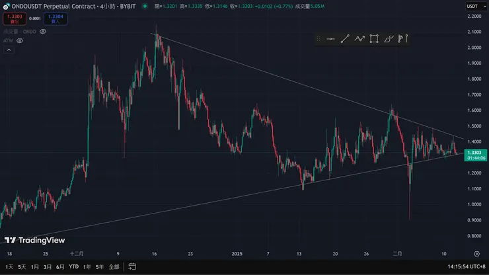
Task: Click the 1.3303 current price label
Action: (475, 155)
